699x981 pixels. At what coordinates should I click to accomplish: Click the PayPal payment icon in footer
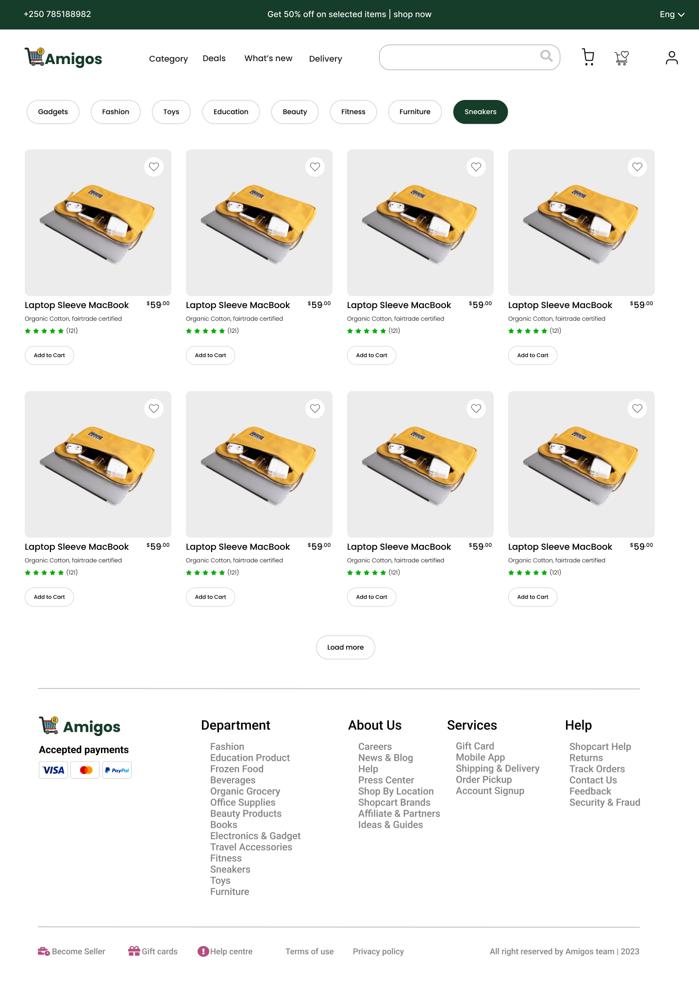tap(117, 770)
